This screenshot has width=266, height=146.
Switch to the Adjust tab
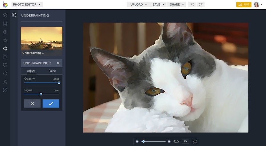31,71
